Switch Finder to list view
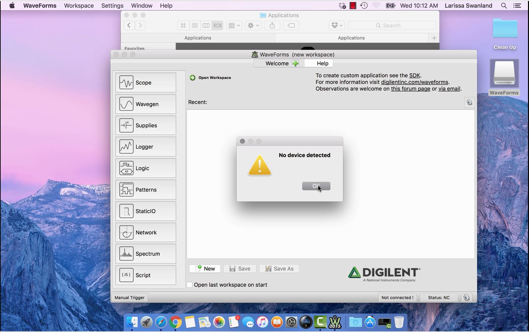Viewport: 529px width, 332px height. (x=195, y=25)
